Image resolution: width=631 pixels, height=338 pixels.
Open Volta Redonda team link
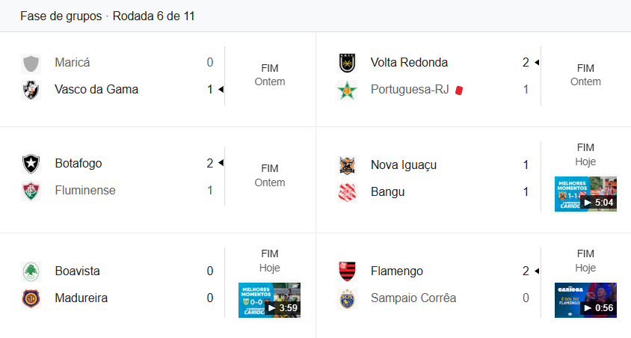click(x=409, y=63)
